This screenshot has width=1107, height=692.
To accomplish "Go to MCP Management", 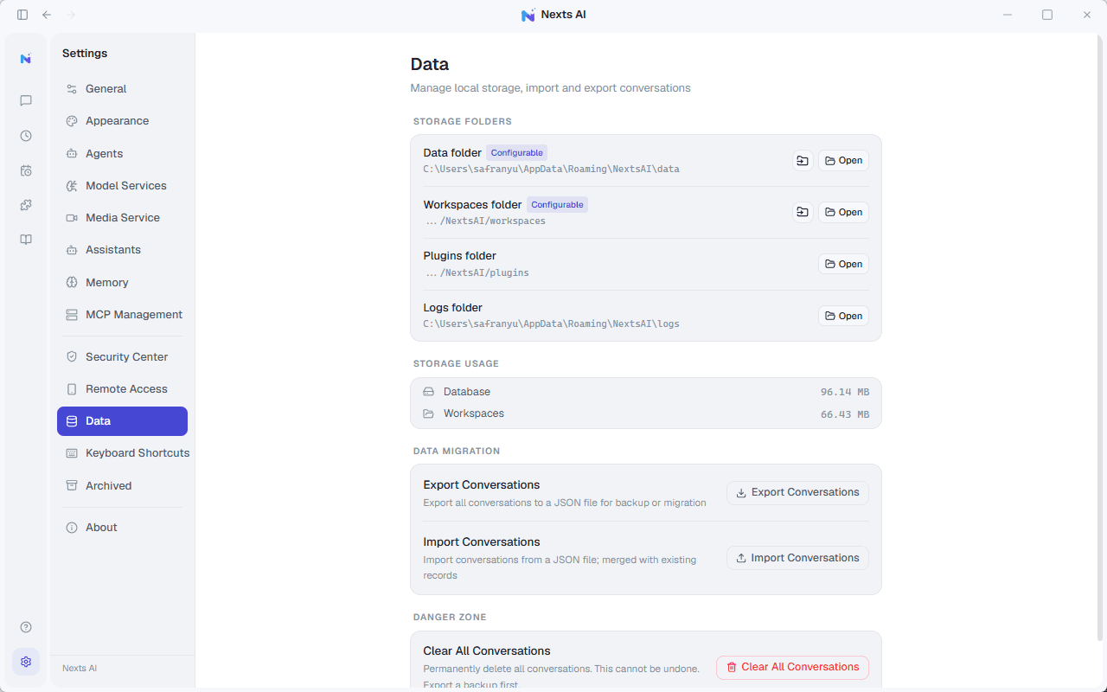I will (122, 315).
